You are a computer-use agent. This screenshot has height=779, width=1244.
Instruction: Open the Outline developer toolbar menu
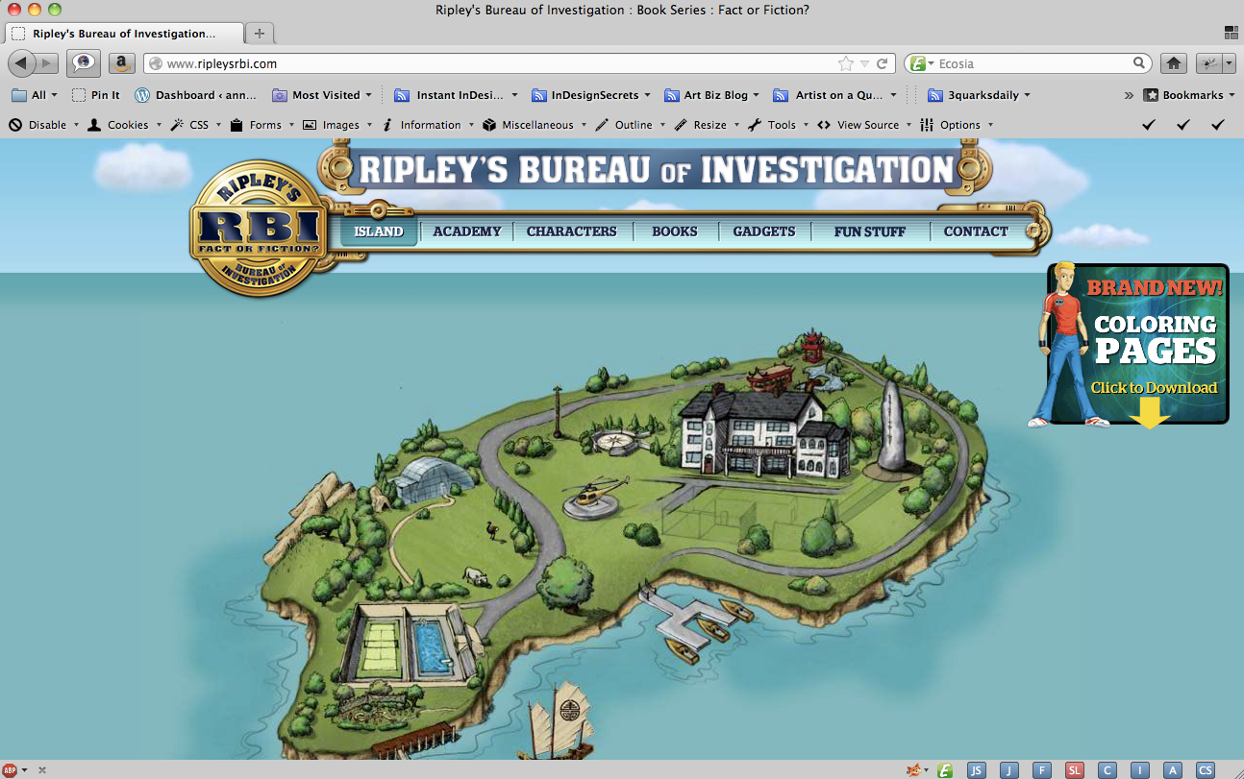coord(631,125)
